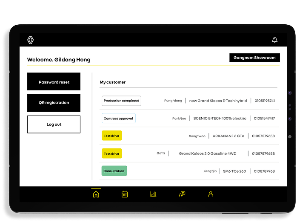
Task: Click the green Consultation status tag
Action: 114,171
